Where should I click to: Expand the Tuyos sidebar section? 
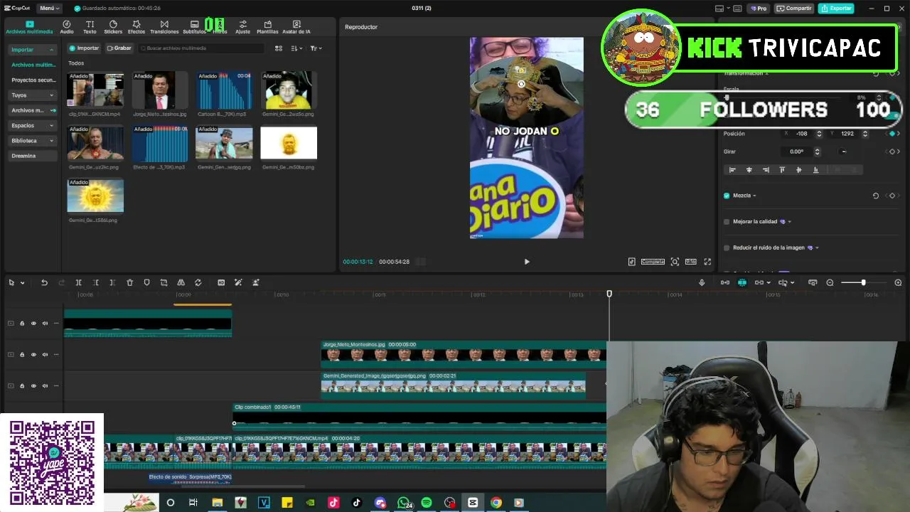pos(32,95)
